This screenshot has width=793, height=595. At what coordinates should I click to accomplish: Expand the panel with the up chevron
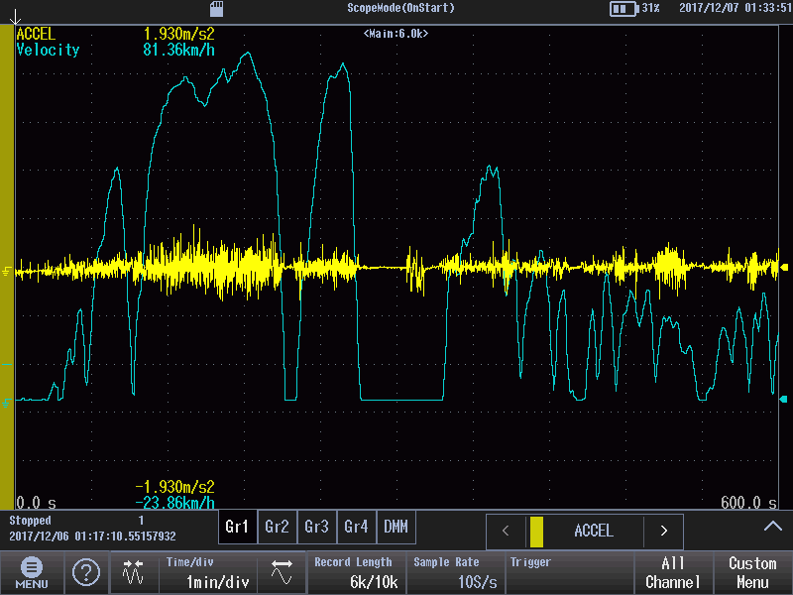(x=772, y=526)
